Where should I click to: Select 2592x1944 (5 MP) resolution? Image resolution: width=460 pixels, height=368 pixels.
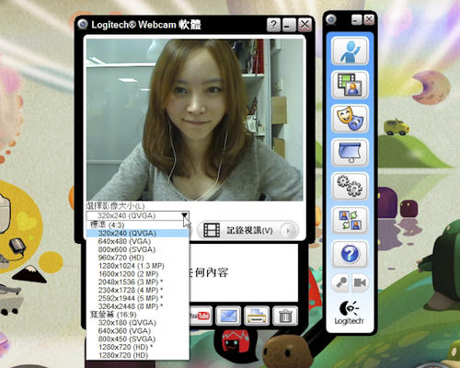[x=138, y=298]
